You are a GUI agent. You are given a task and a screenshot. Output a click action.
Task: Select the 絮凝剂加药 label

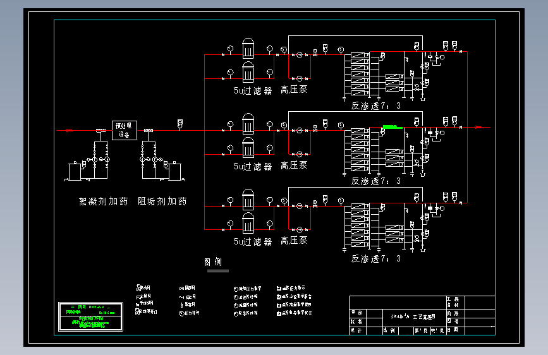(104, 202)
